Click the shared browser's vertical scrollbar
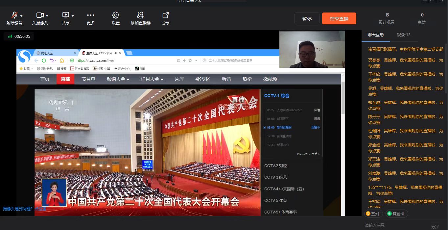This screenshot has height=230, width=448. point(343,99)
